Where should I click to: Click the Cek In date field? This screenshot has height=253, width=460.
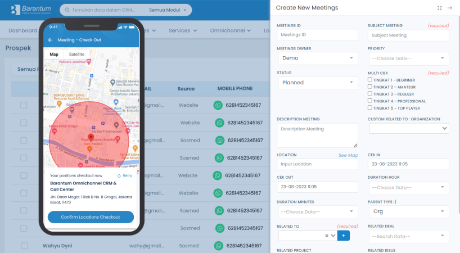(x=408, y=164)
